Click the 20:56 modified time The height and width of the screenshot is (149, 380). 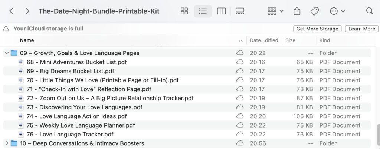coord(258,143)
